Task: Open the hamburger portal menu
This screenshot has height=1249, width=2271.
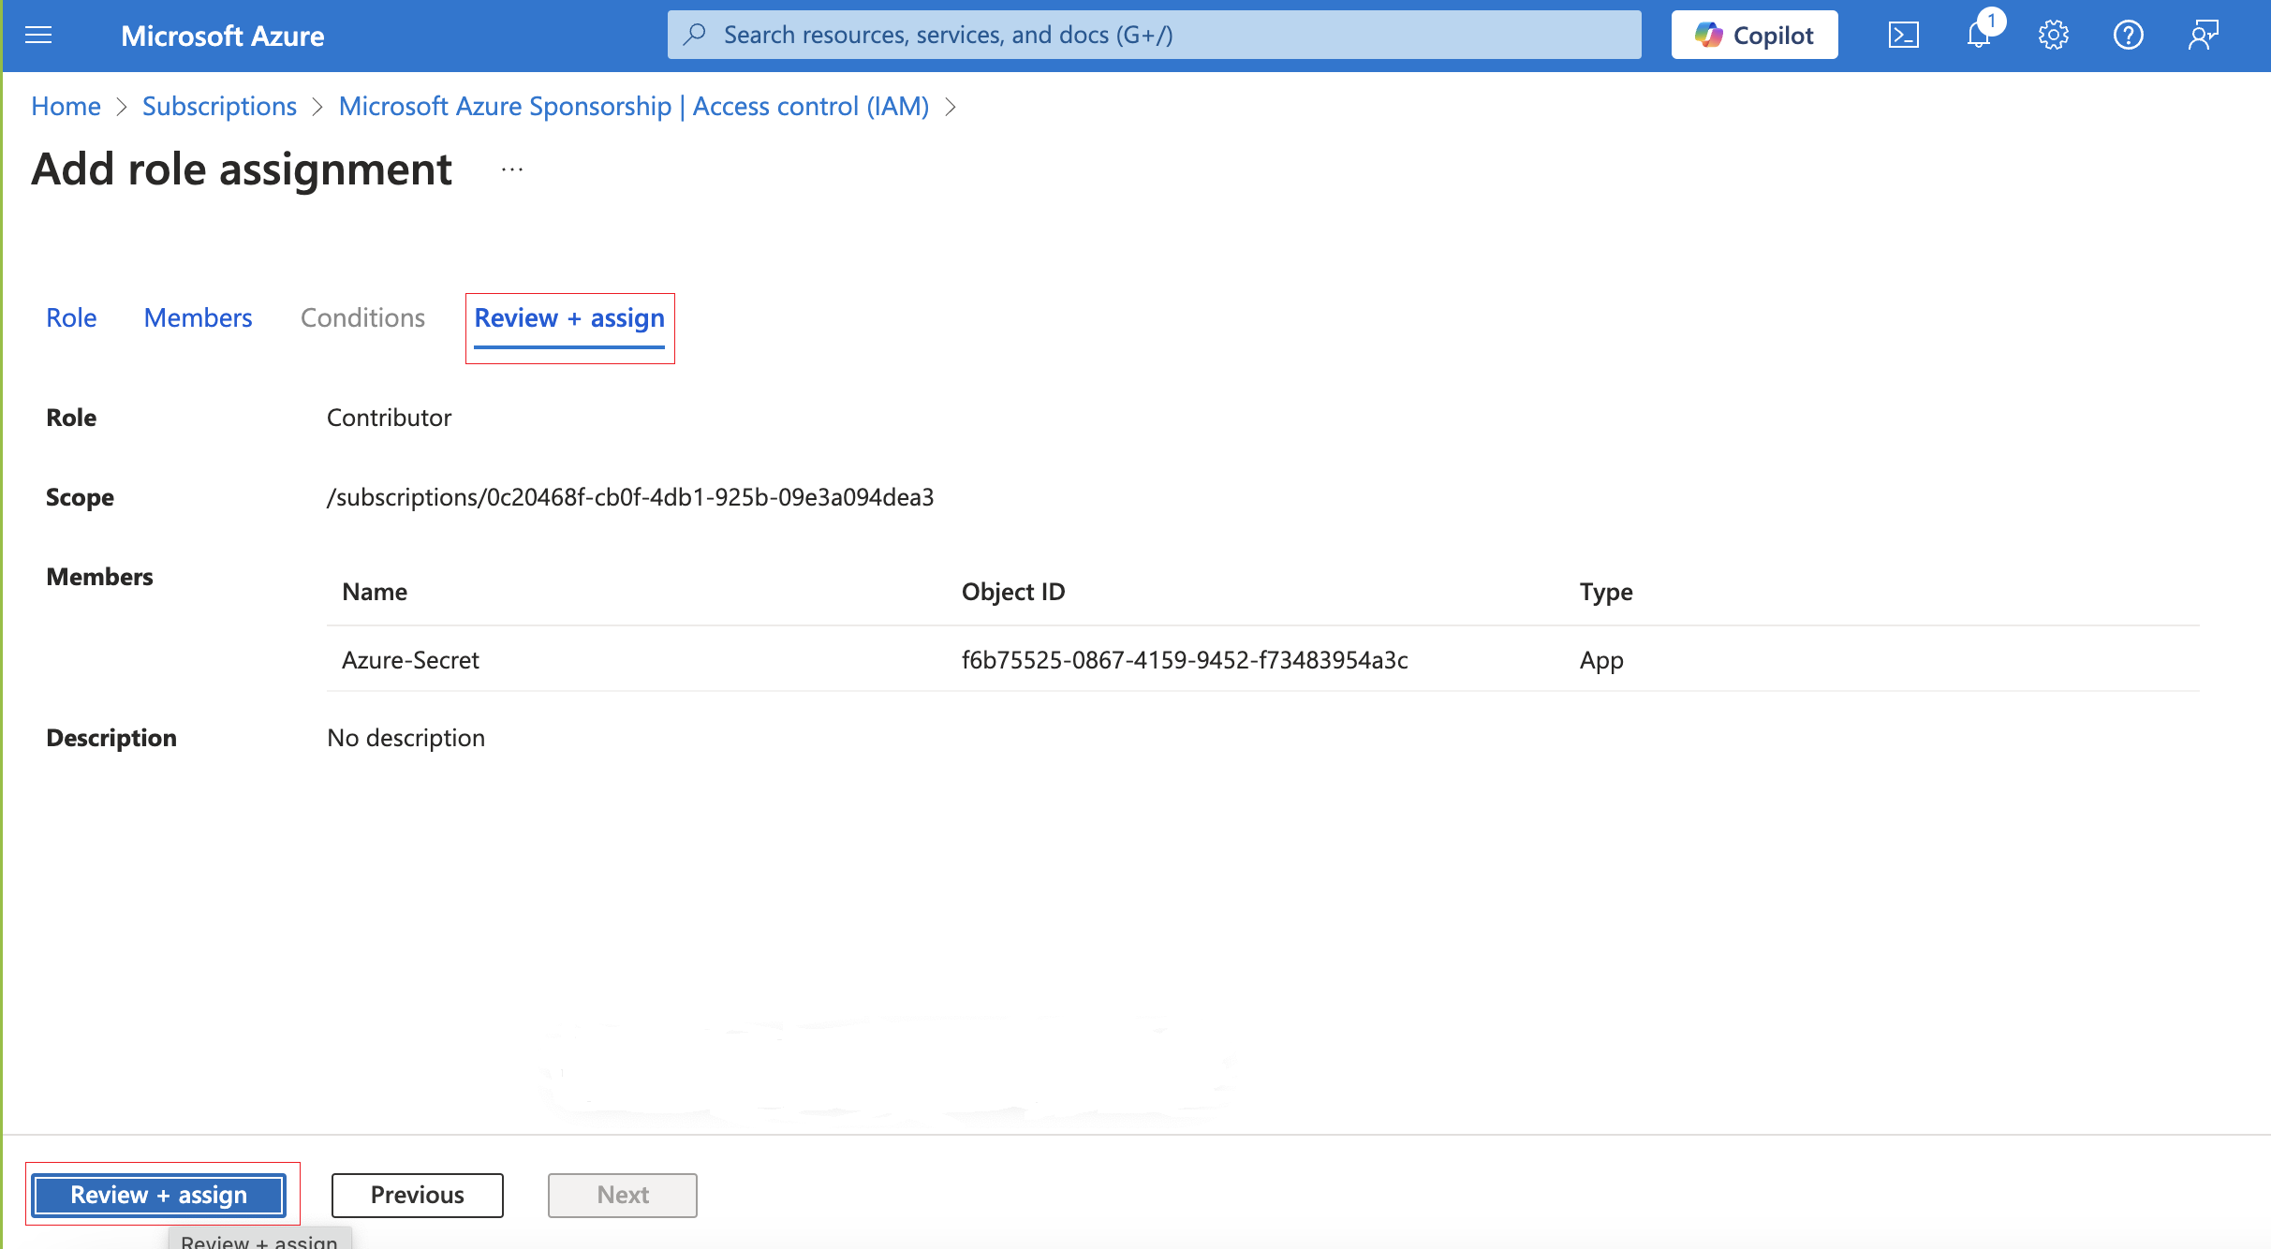Action: coord(38,36)
